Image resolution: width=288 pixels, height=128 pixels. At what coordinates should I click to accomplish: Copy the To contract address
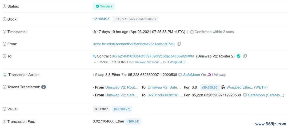(x=245, y=56)
